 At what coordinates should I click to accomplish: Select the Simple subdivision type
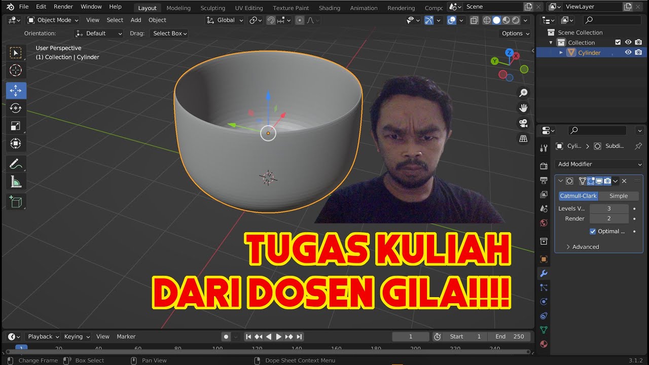[x=619, y=196]
